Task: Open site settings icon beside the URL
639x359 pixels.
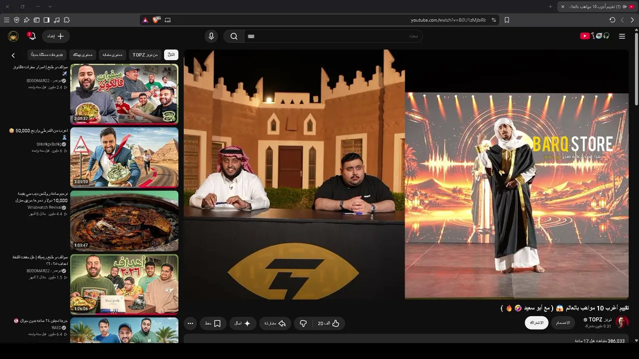Action: coord(494,20)
